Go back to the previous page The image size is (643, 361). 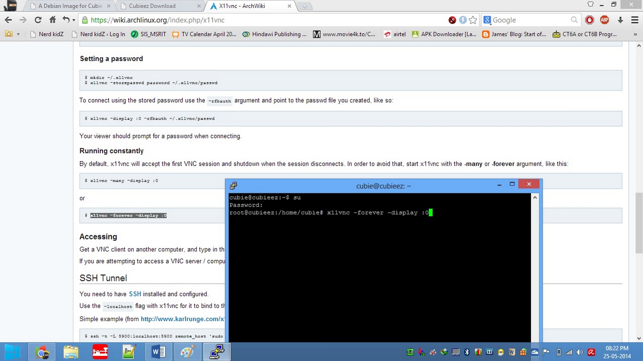[8, 20]
